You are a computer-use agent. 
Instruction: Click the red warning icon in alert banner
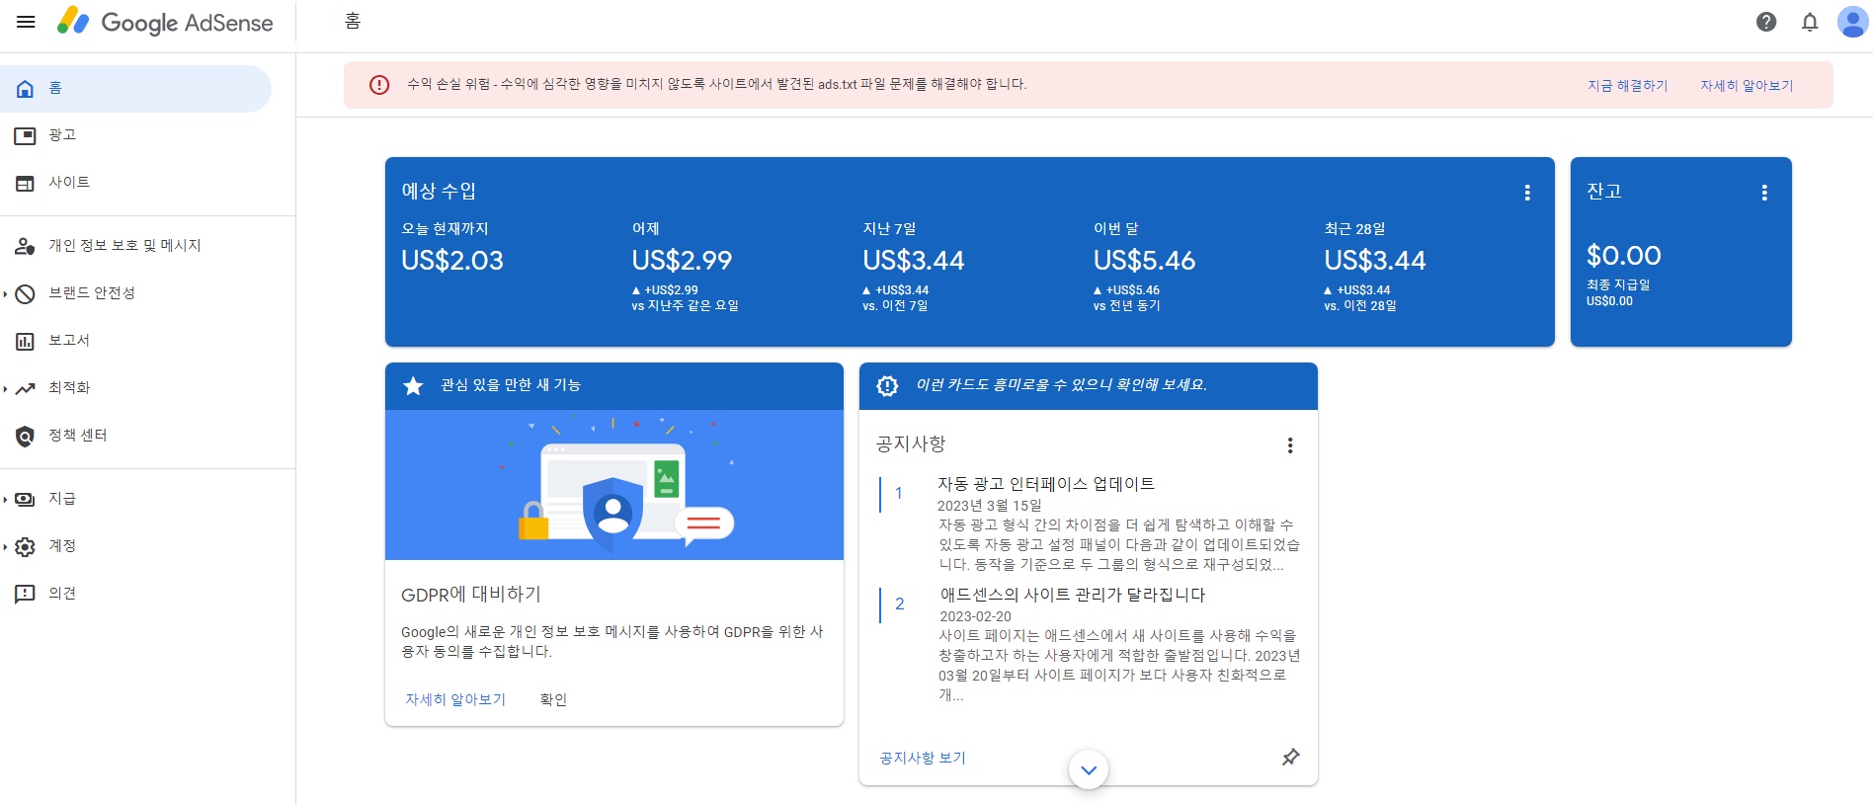point(379,85)
